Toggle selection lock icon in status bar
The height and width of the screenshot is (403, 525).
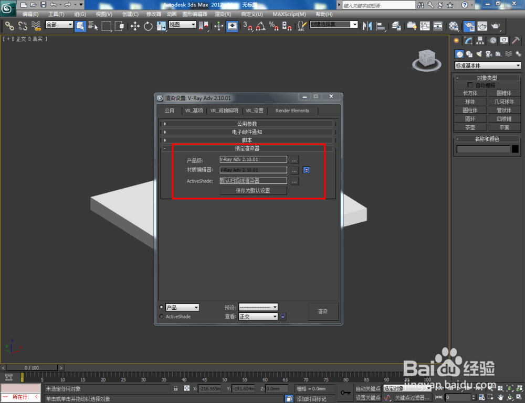[x=175, y=388]
